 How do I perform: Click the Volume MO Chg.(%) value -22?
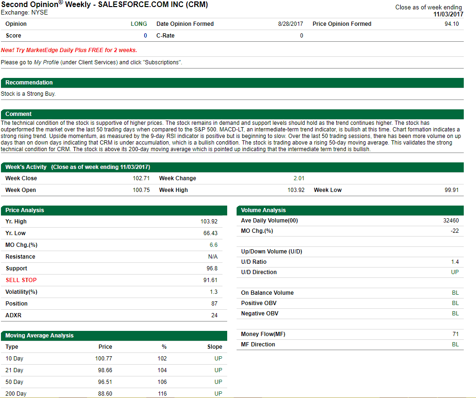454,231
